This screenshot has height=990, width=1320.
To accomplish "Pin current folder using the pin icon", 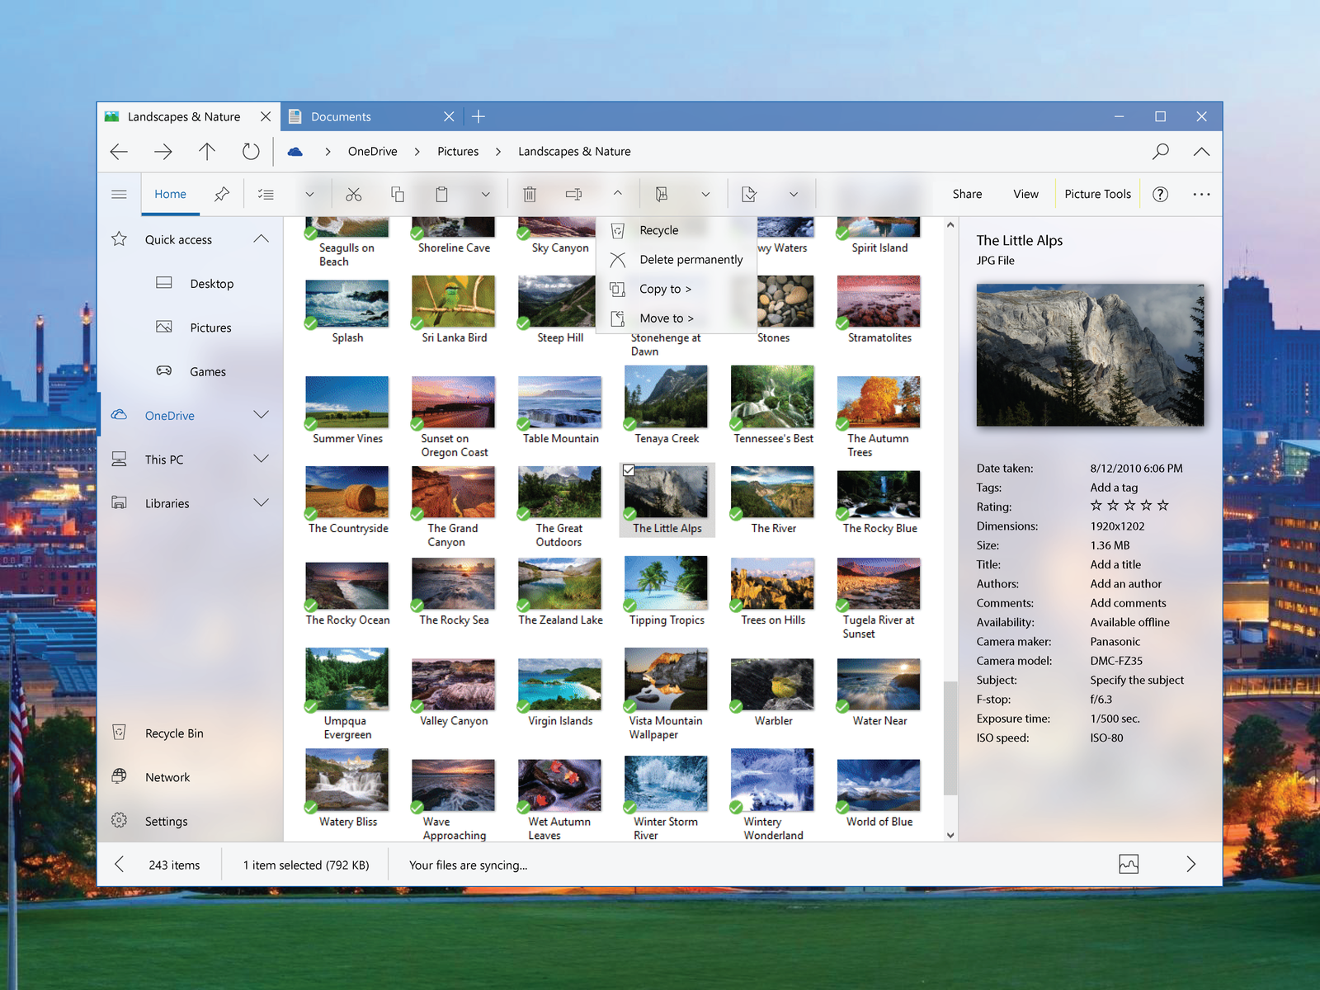I will (x=221, y=193).
